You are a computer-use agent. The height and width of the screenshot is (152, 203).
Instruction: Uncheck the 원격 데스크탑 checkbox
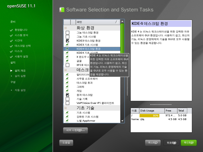coord(67,95)
